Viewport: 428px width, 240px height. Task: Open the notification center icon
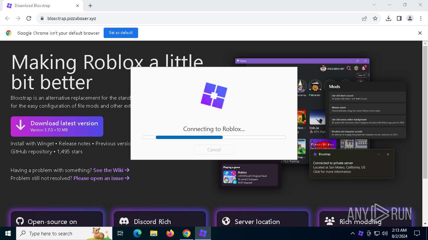[417, 233]
